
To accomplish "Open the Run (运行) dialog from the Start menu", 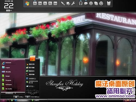I will click(x=30, y=86).
